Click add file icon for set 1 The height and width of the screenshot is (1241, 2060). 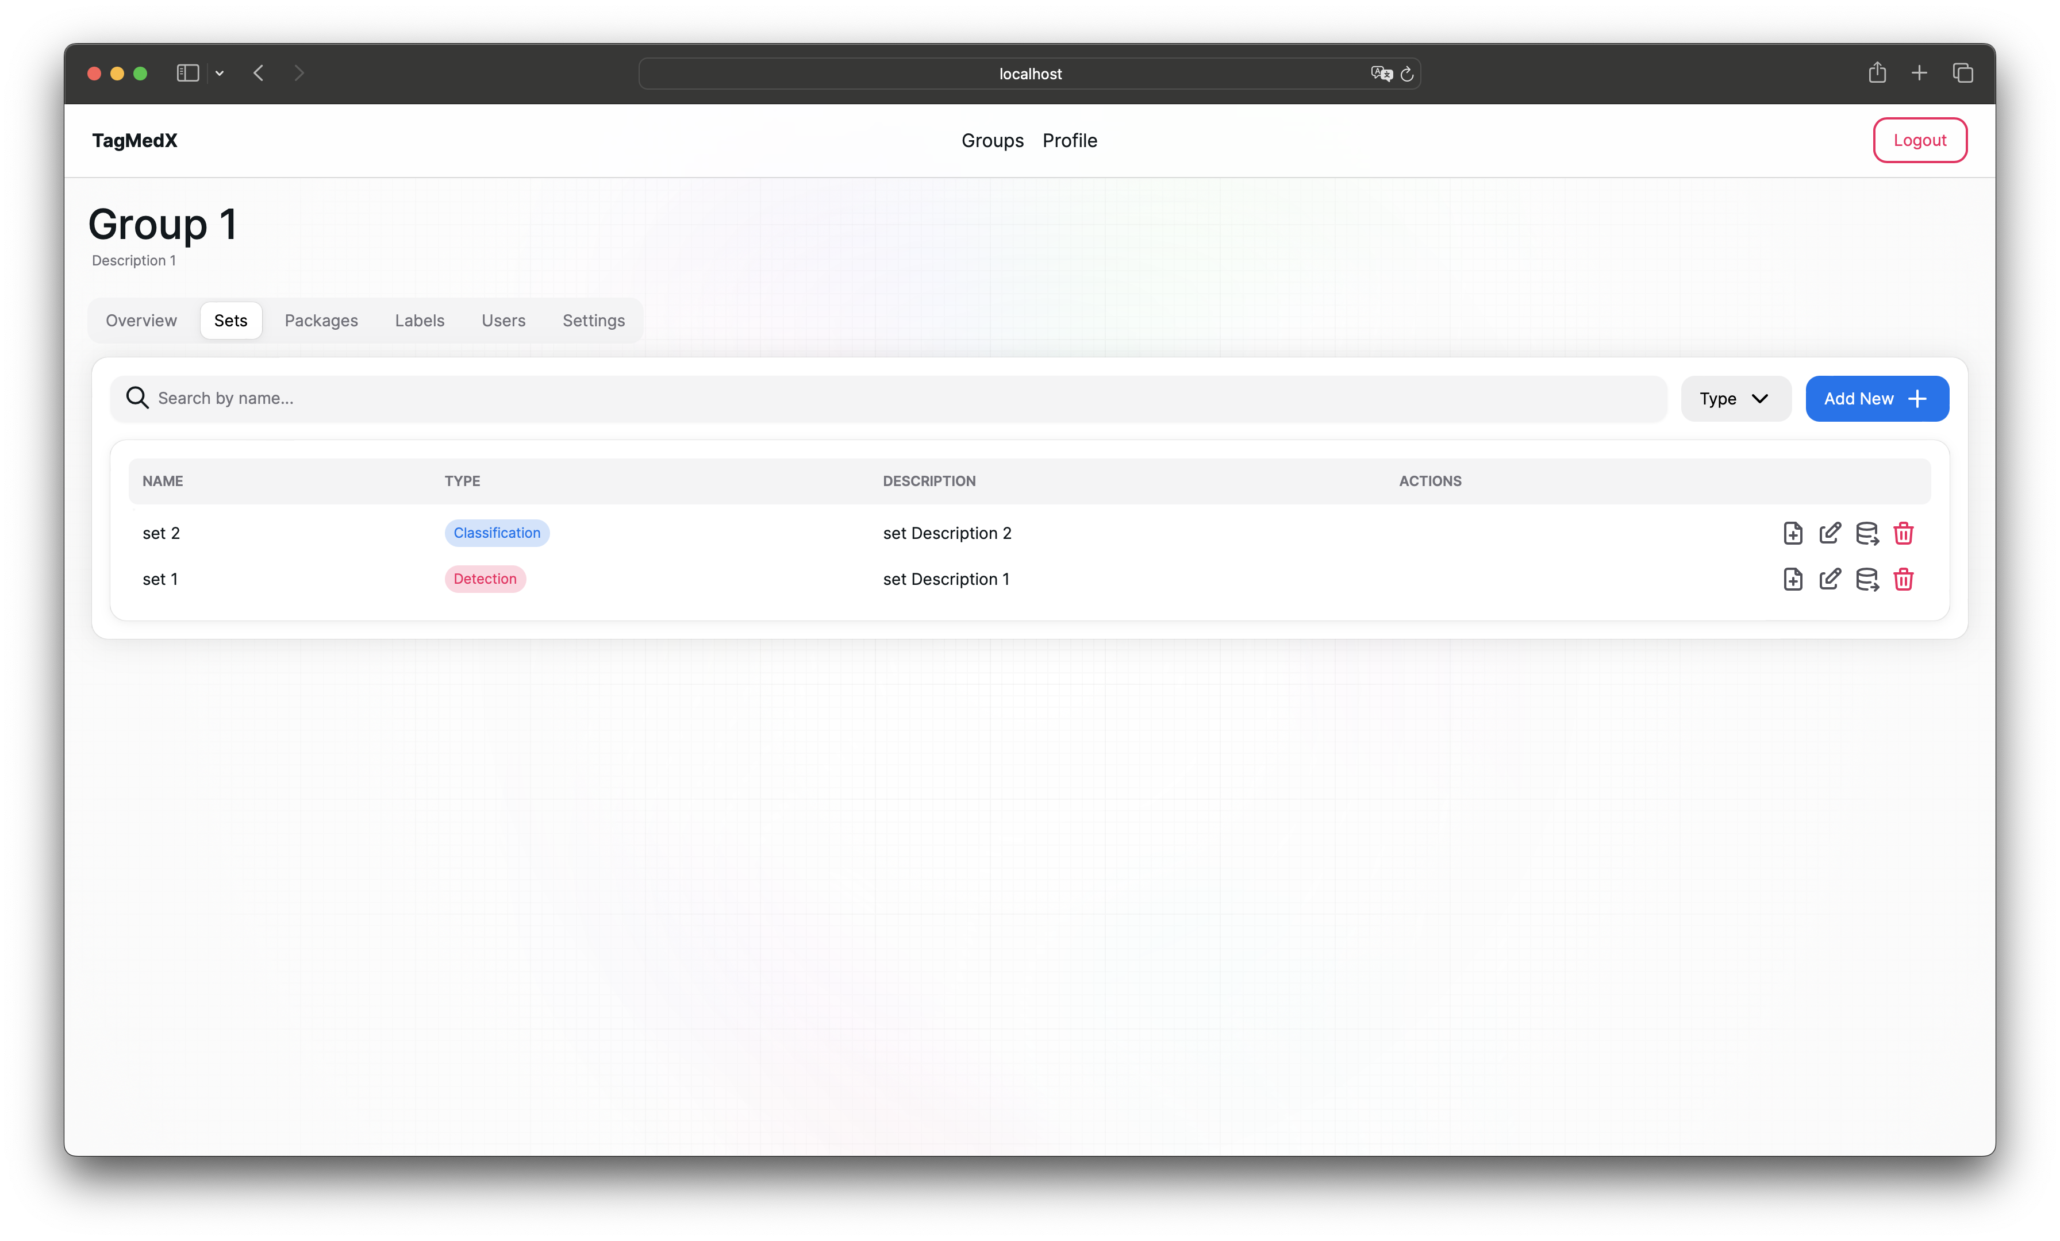click(x=1793, y=579)
